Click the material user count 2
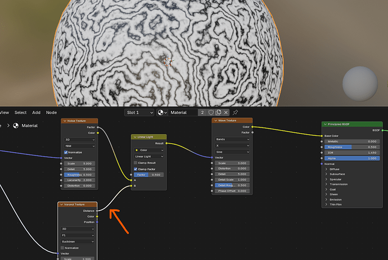 coord(202,112)
